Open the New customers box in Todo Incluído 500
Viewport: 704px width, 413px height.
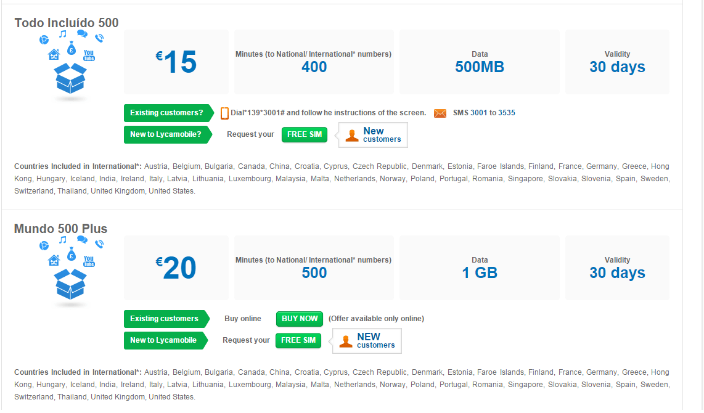[372, 135]
